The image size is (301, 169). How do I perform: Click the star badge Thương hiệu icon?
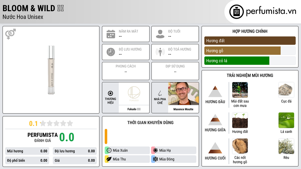tap(111, 93)
